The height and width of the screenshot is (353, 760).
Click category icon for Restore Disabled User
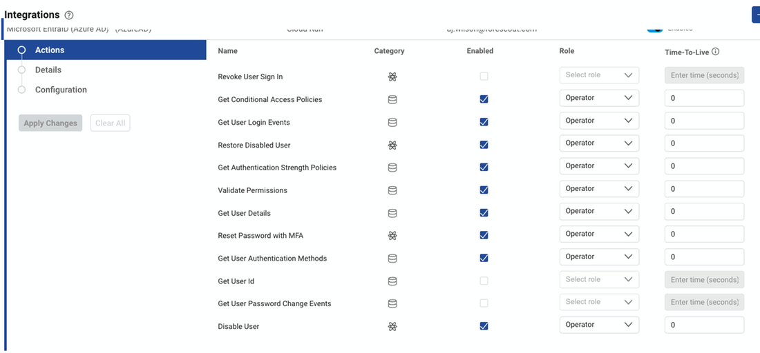(x=392, y=145)
